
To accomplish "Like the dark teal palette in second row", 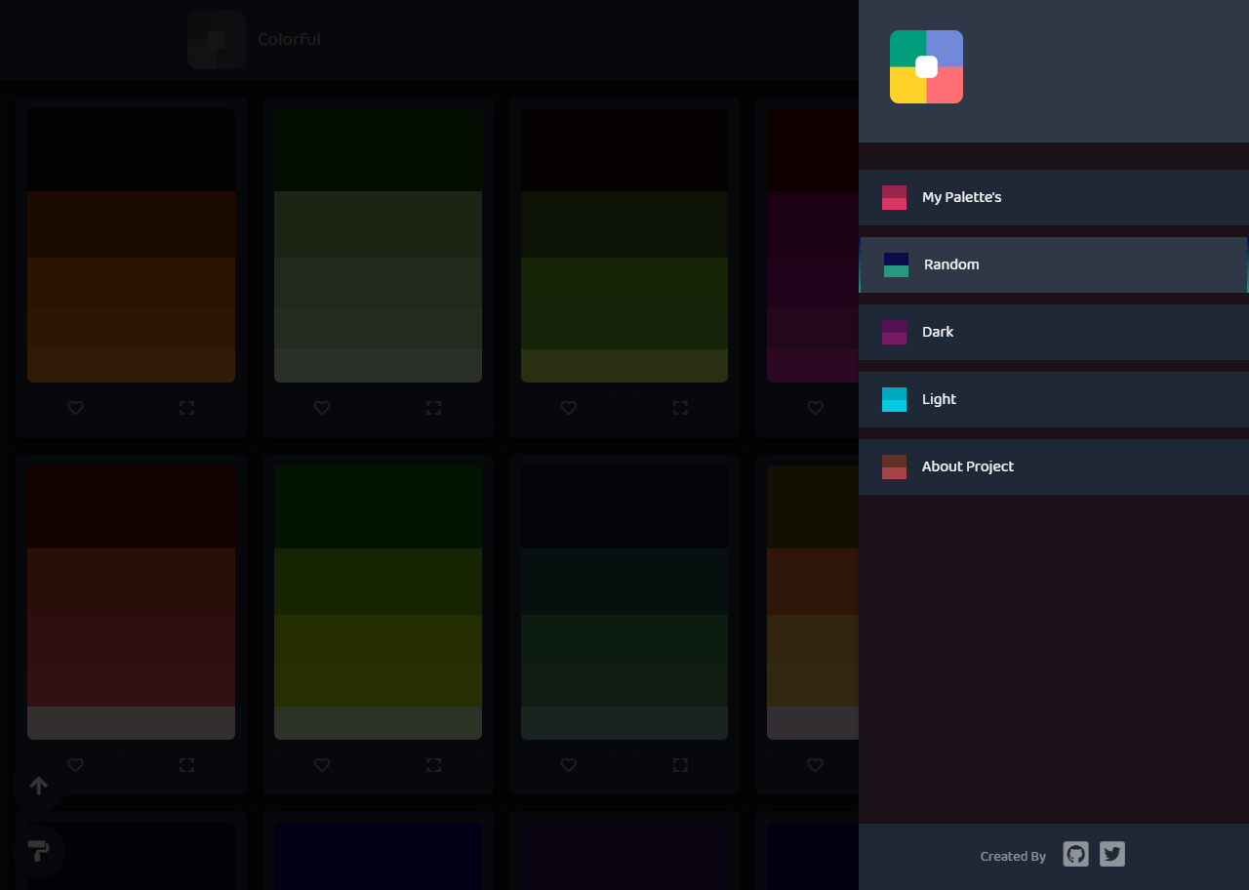I will click(569, 765).
